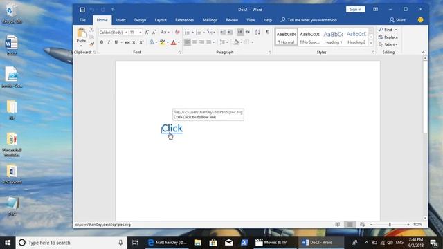Open Borders dropdown arrow
Viewport: 443px width, 249px height.
(252, 42)
